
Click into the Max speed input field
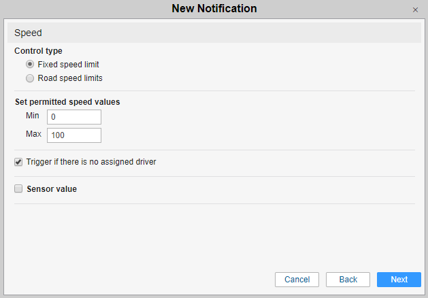pos(73,135)
